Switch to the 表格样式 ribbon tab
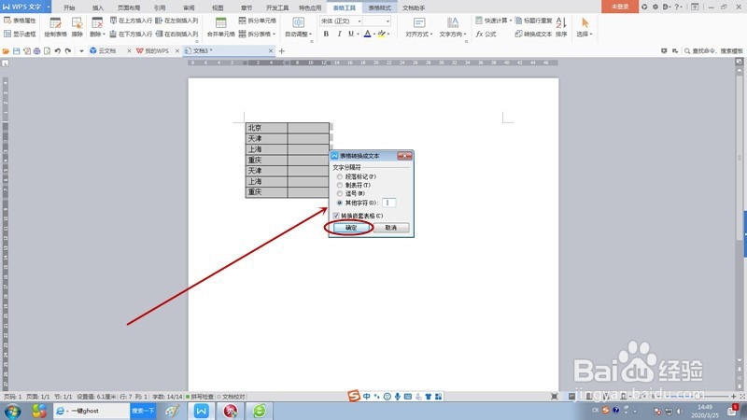The width and height of the screenshot is (747, 420). [x=380, y=7]
